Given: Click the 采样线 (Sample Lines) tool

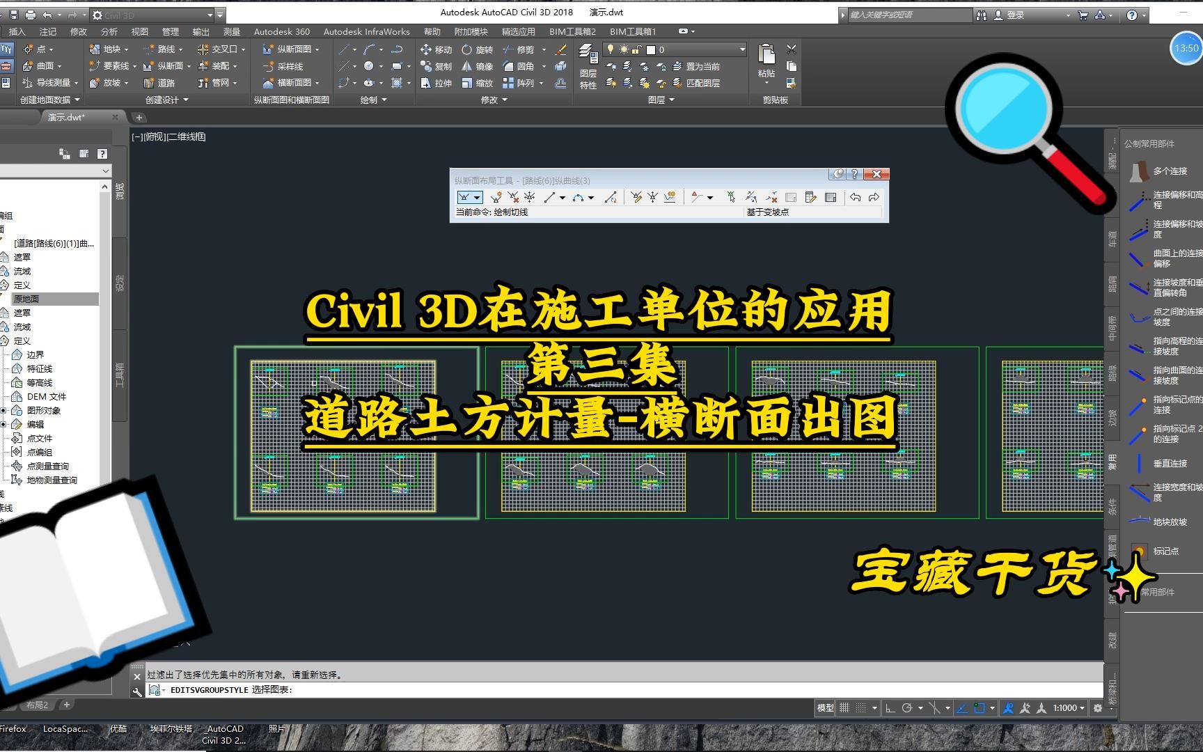Looking at the screenshot, I should tap(289, 66).
